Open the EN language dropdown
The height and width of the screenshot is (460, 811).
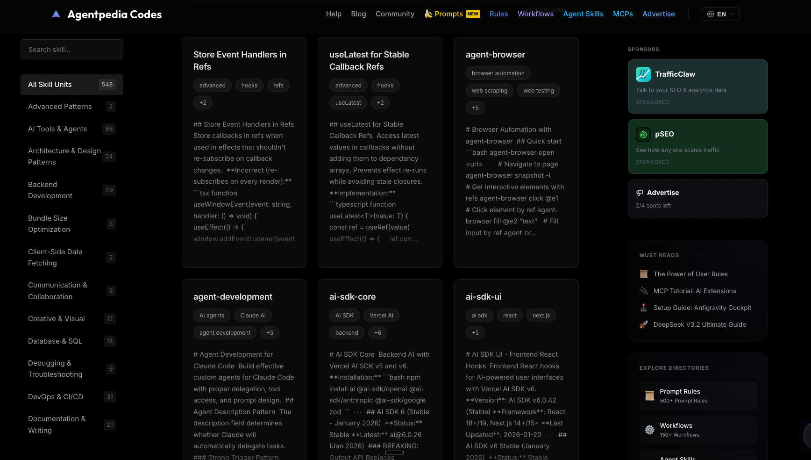(x=720, y=14)
